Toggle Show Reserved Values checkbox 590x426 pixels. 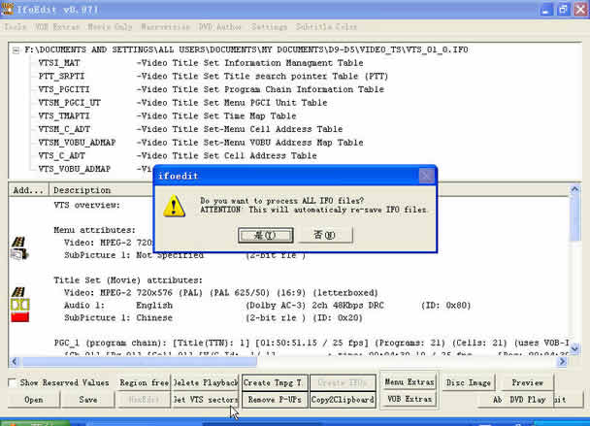coord(13,382)
